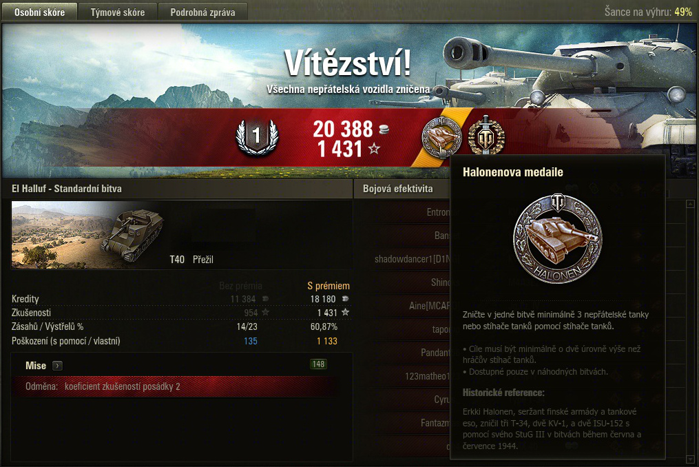Screen dimensions: 699x467
Task: Click the rank 1 laurel badge
Action: tap(257, 136)
